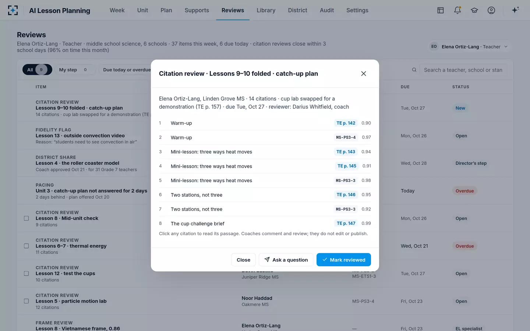Go to the Plan tab
This screenshot has width=530, height=331.
166,10
